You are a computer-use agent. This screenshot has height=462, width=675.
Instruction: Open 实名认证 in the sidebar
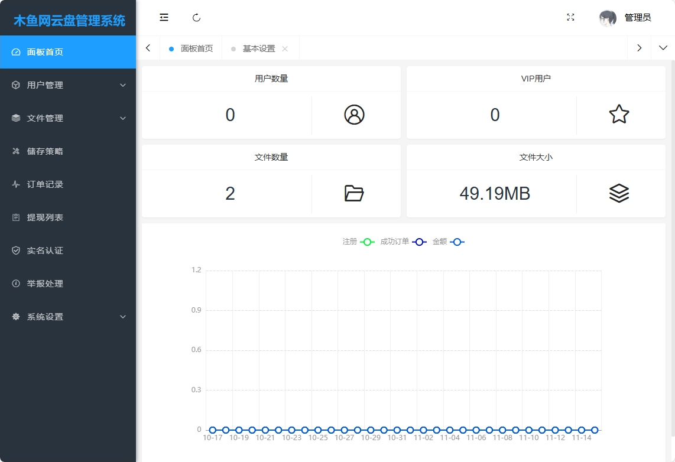(68, 250)
